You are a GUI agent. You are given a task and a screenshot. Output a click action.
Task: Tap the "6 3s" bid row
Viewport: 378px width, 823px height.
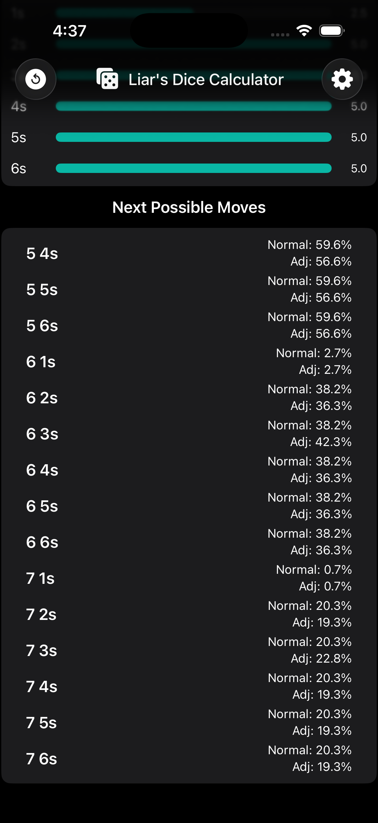pyautogui.click(x=189, y=434)
